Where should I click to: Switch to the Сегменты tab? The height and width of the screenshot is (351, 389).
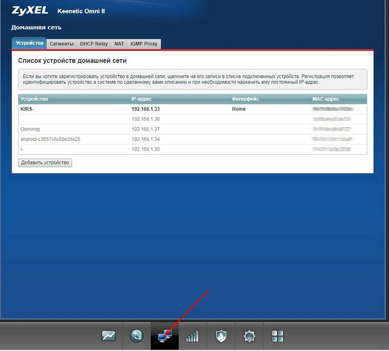(x=61, y=44)
